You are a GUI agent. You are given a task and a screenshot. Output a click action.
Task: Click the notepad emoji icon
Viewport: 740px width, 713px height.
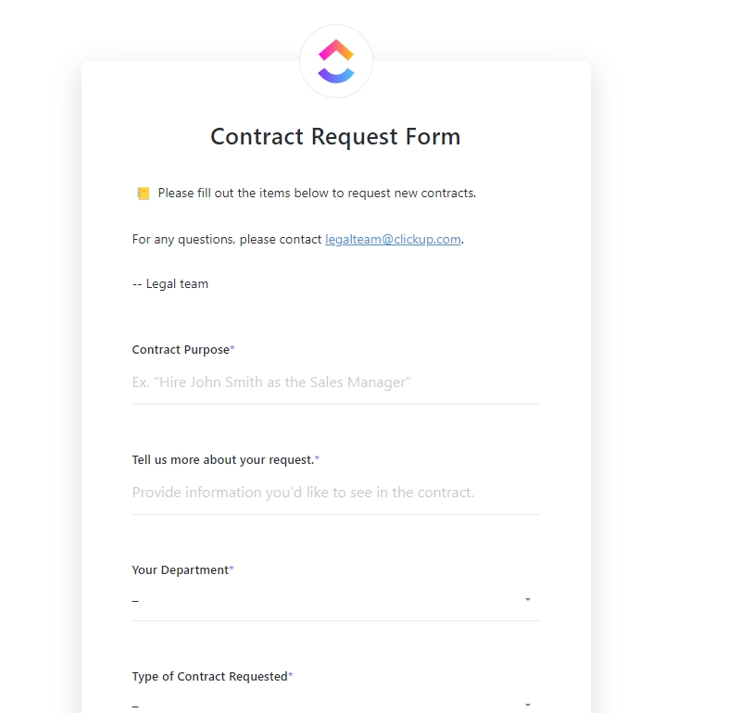click(x=143, y=194)
